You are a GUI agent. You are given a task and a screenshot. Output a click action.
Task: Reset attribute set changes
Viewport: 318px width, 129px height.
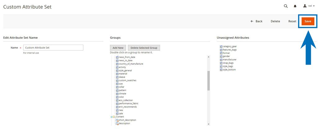click(292, 21)
